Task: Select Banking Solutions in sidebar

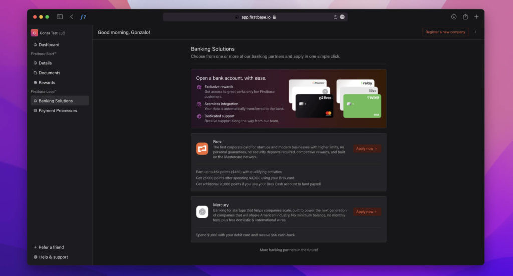Action: pos(60,101)
